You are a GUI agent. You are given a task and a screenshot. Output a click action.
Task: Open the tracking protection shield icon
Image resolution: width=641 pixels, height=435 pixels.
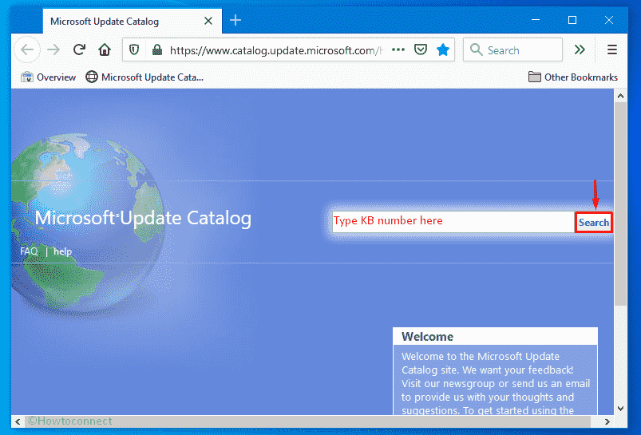(134, 49)
